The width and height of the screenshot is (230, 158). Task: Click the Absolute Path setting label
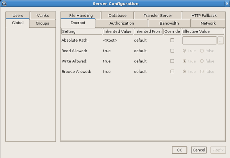click(x=75, y=40)
